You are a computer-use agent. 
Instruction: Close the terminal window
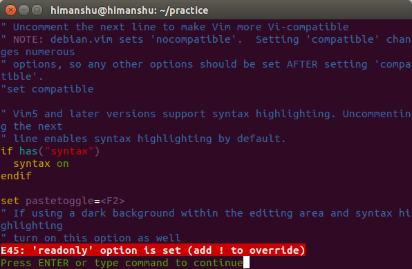pos(10,10)
